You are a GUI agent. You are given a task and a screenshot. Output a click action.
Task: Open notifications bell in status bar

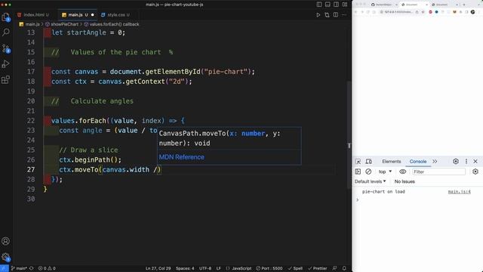coord(344,268)
